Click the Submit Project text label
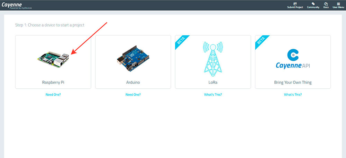Image resolution: width=346 pixels, height=158 pixels. tap(295, 7)
